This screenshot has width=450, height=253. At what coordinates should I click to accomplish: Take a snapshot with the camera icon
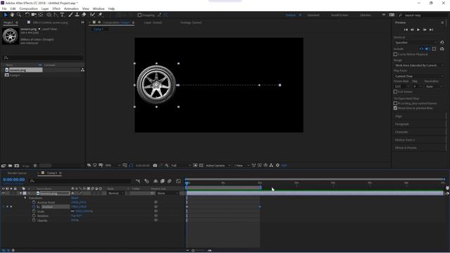pyautogui.click(x=155, y=165)
